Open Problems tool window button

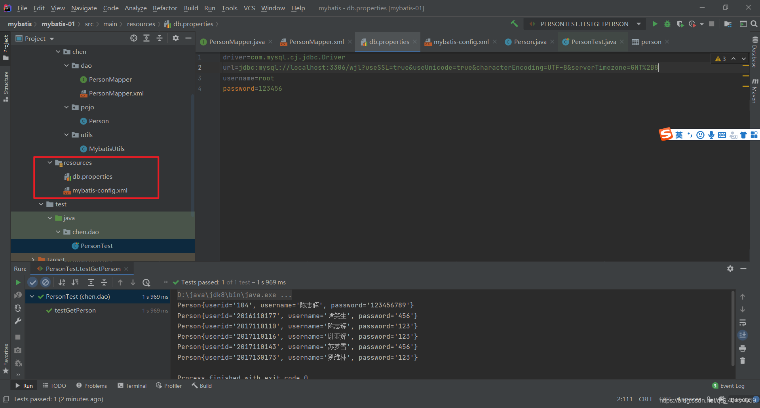tap(91, 386)
